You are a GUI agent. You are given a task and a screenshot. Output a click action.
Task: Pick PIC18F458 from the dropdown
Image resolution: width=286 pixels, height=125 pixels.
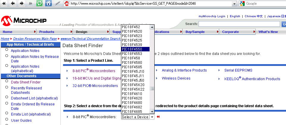pyautogui.click(x=135, y=58)
